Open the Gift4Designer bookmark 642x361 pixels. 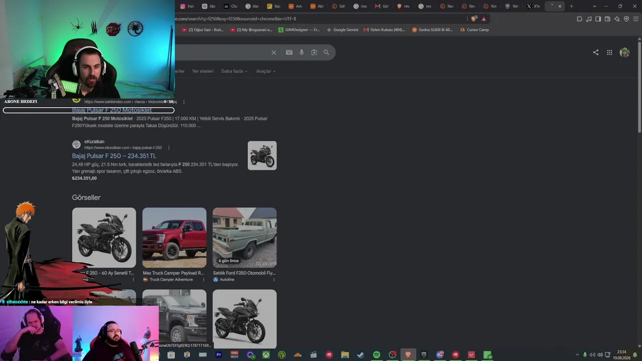299,30
